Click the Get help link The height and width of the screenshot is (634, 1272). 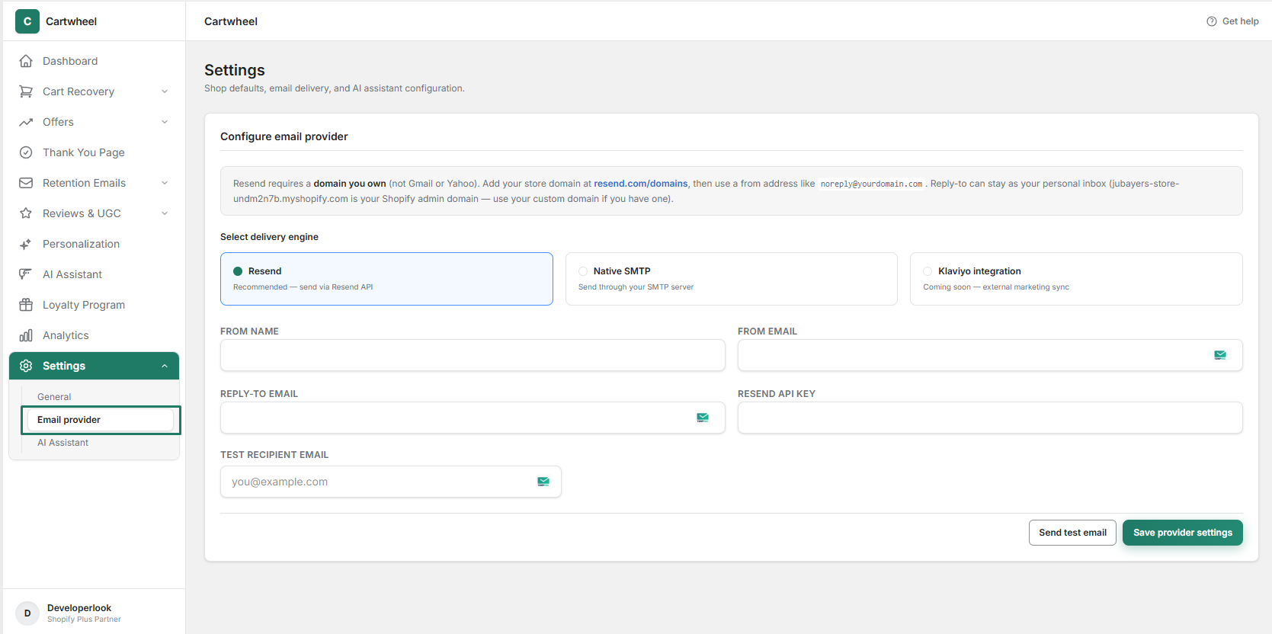click(x=1232, y=21)
